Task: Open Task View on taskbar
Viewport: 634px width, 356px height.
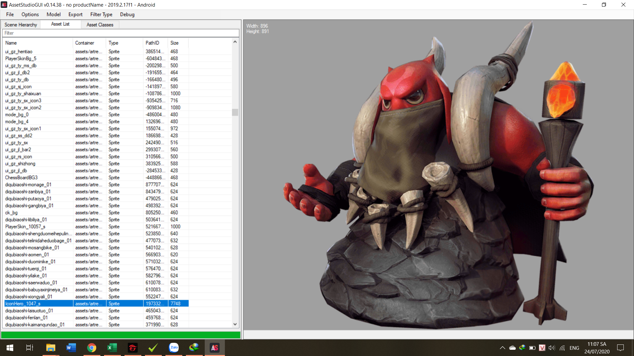Action: point(30,348)
